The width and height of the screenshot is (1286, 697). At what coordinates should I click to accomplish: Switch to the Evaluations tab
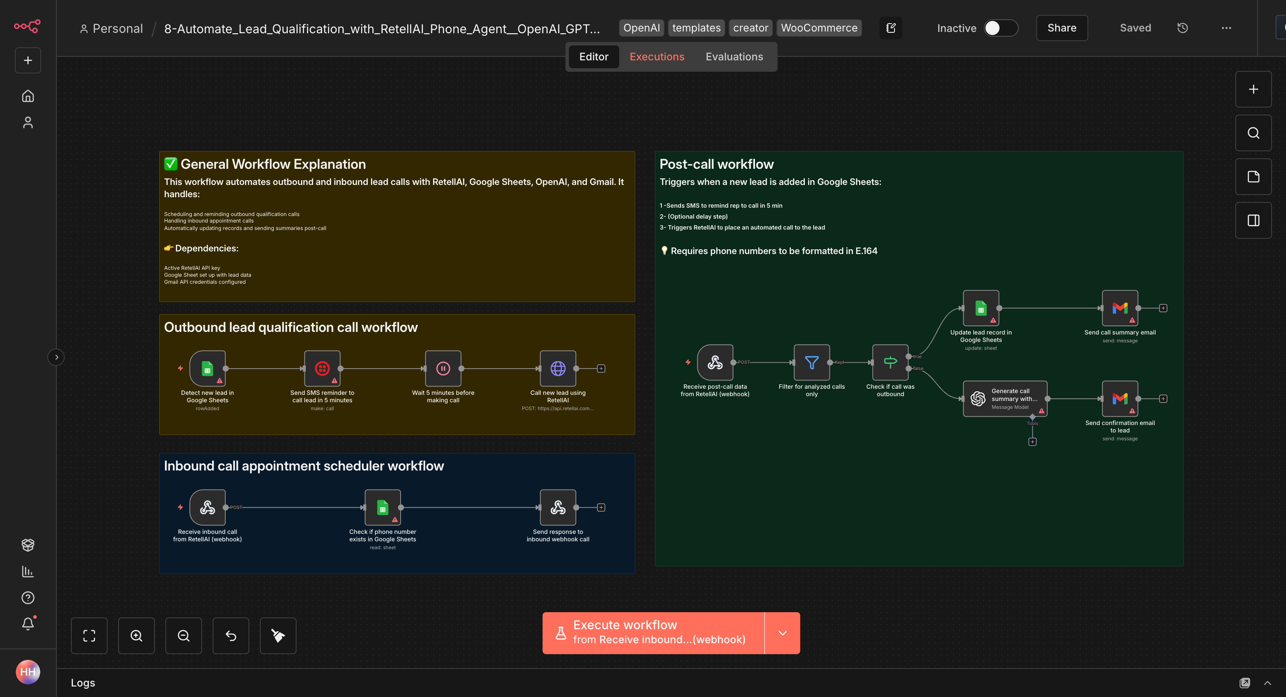(x=734, y=56)
